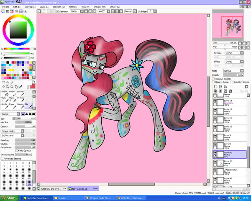The width and height of the screenshot is (251, 201).
Task: Choose the Bucket fill tool
Action: coord(5,93)
